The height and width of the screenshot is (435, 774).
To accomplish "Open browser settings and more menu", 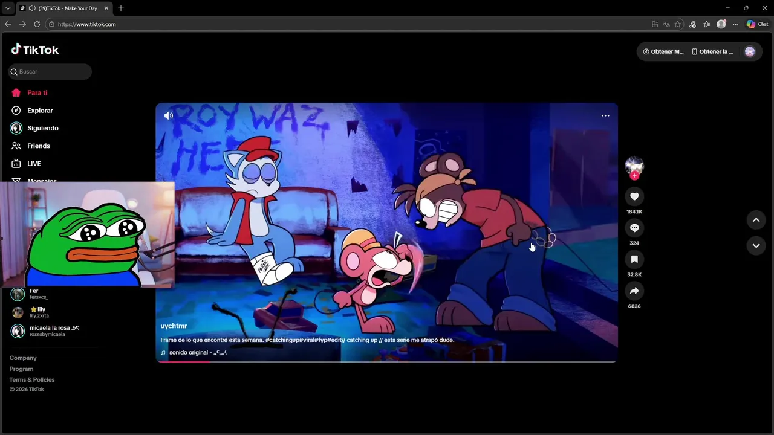I will (735, 24).
